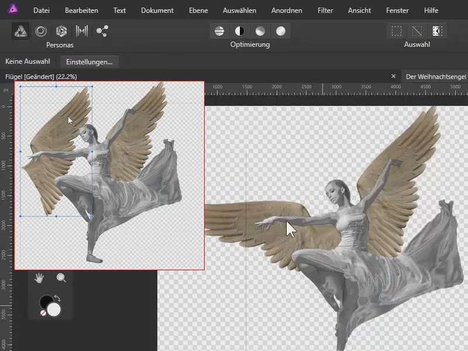468x351 pixels.
Task: Switch to Der Weihnachtsengel document tab
Action: [435, 77]
